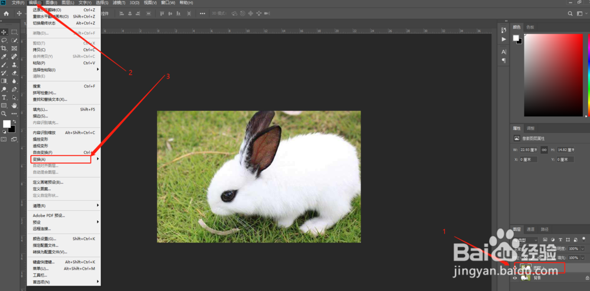Open the Character panel icon
590x291 pixels.
point(504,52)
